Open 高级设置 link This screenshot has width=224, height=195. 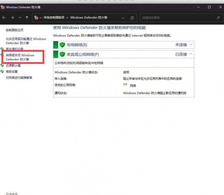point(12,71)
